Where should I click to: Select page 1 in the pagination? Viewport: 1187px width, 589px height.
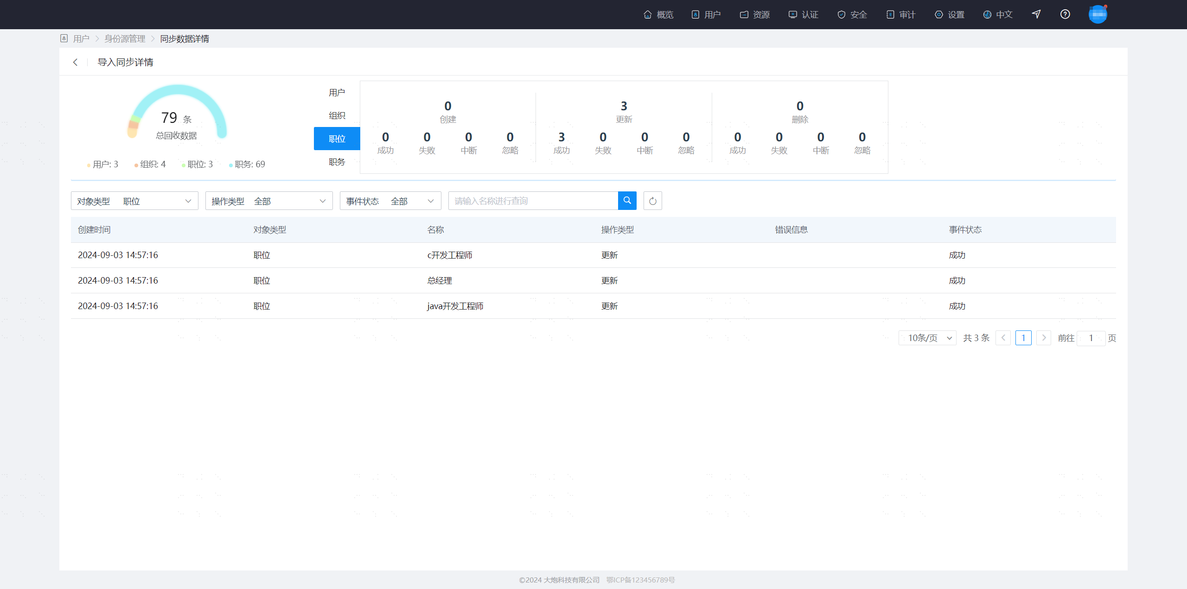1023,338
